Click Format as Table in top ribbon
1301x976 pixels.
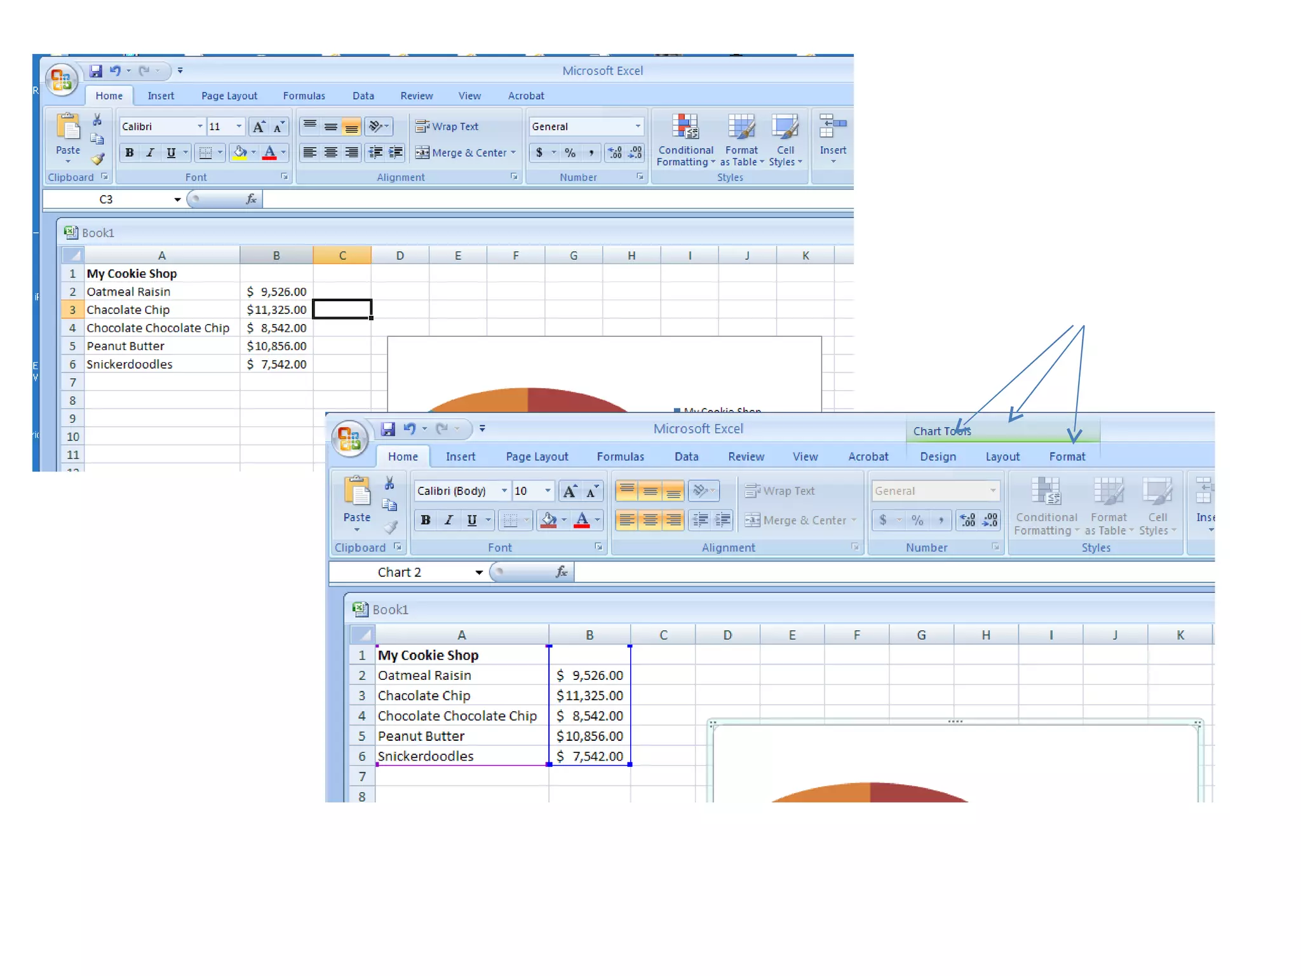pyautogui.click(x=741, y=127)
